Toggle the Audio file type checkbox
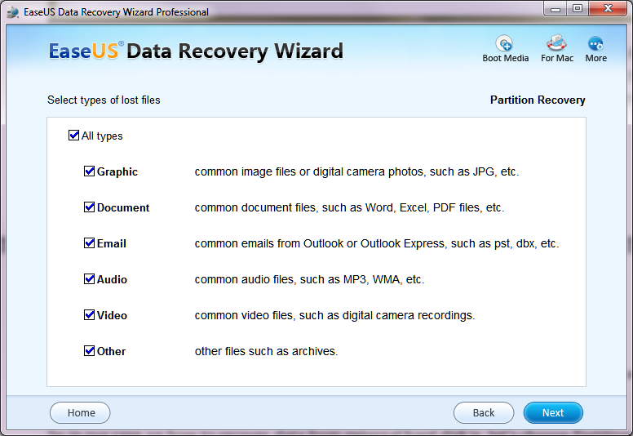 [89, 278]
